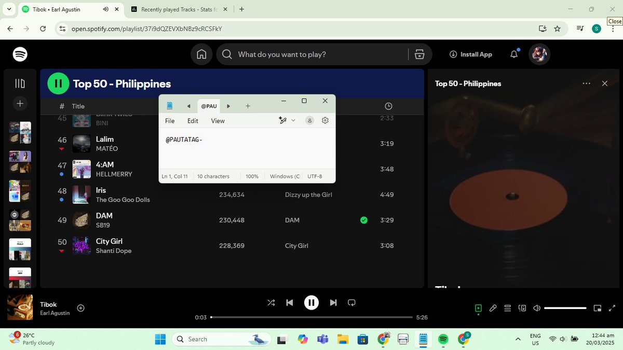Click the Iris track album thumbnail

click(x=82, y=194)
